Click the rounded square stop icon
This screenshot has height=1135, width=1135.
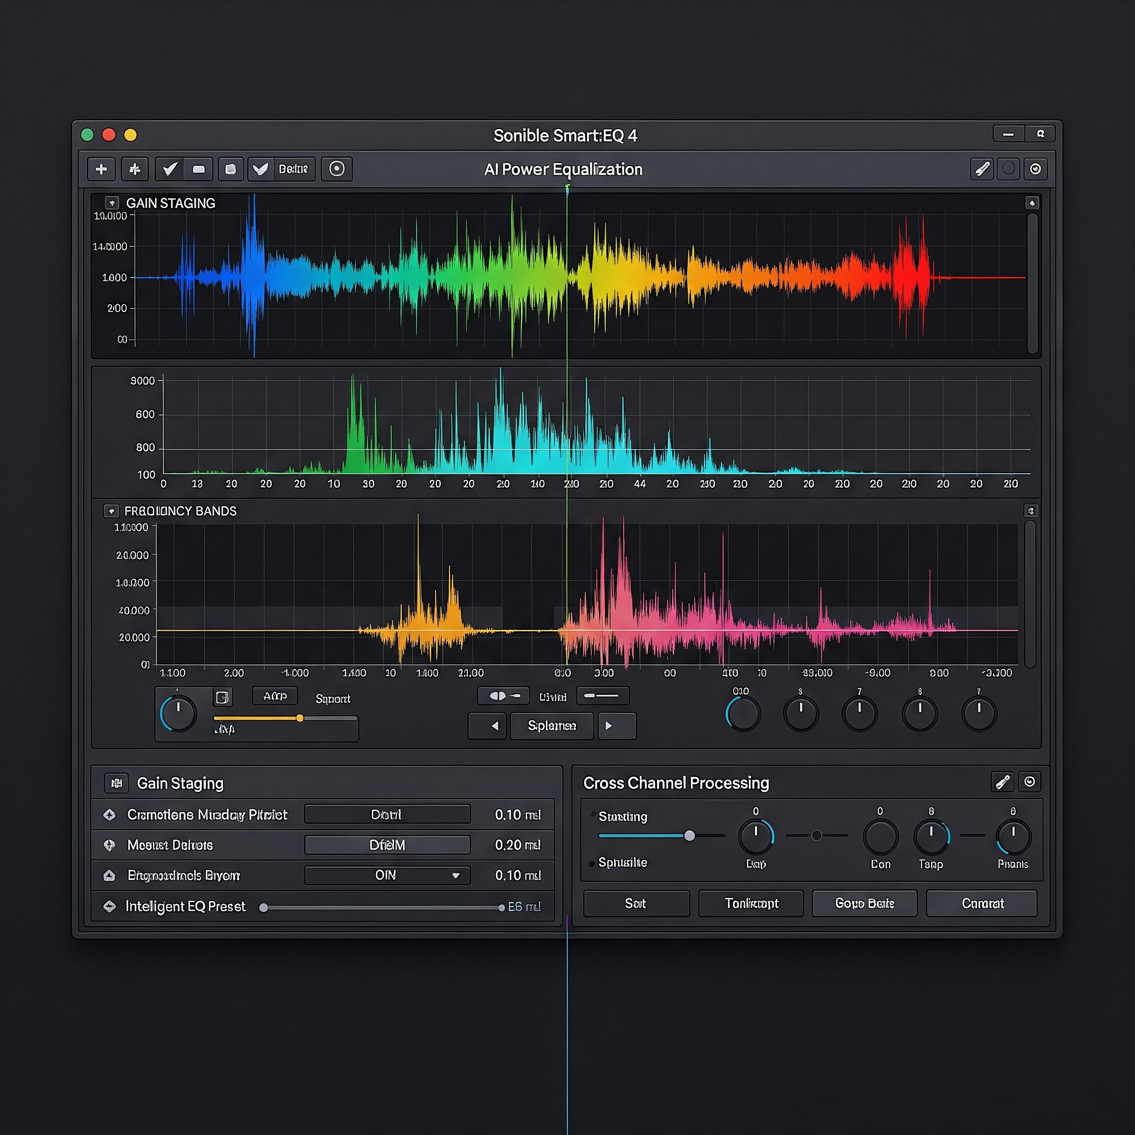tap(231, 169)
